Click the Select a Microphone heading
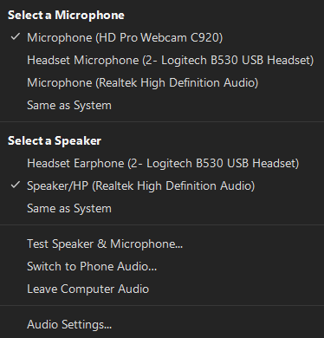Viewport: 324px width, 338px height. click(x=66, y=15)
